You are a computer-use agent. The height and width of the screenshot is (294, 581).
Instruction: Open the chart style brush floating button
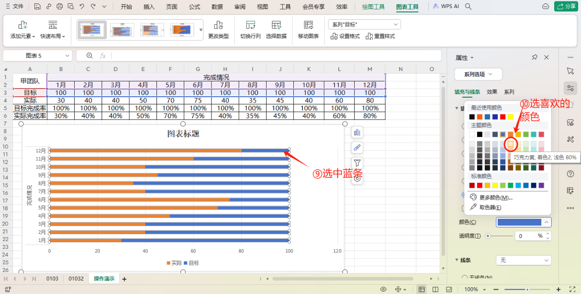coord(357,147)
